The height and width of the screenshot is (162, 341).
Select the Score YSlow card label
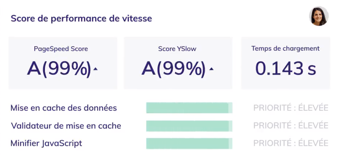point(177,49)
